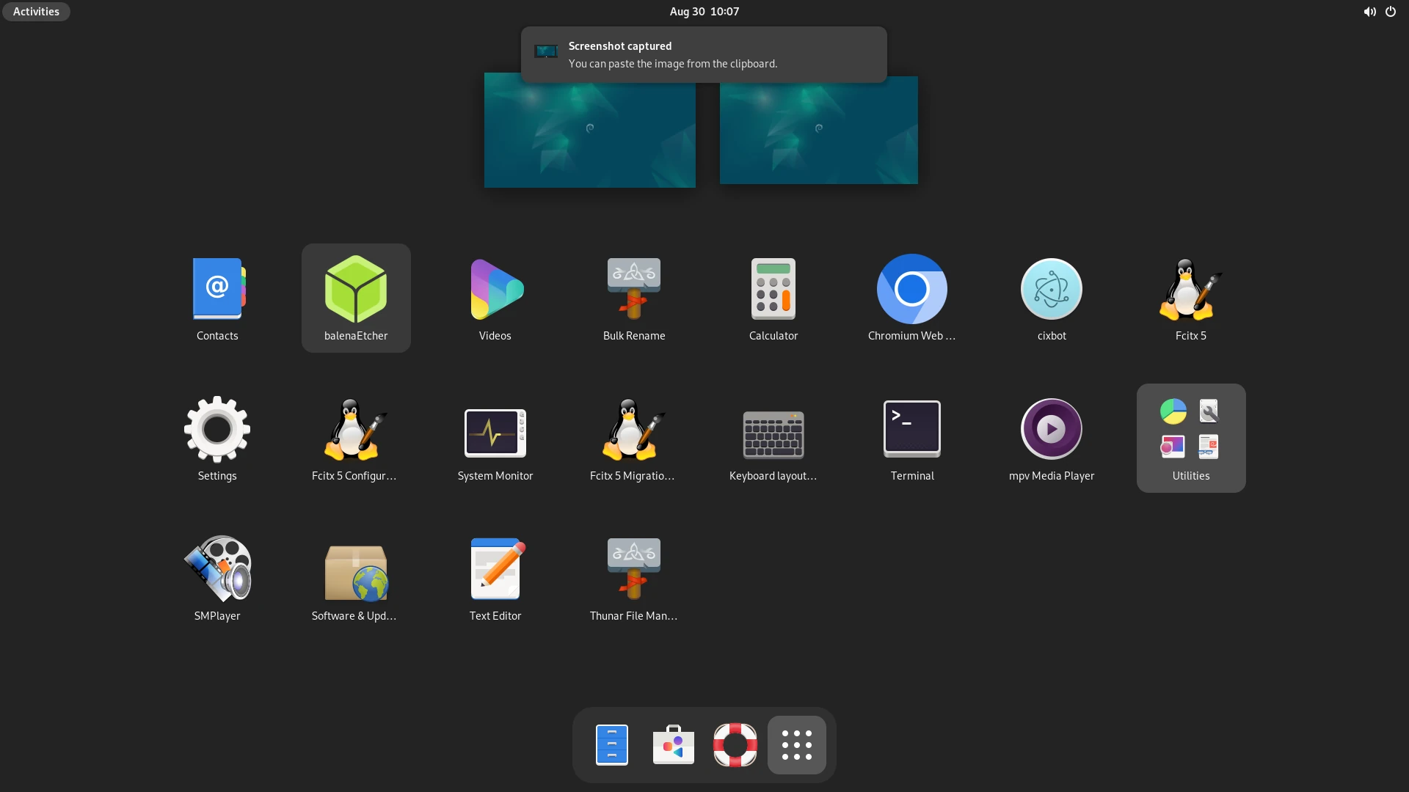This screenshot has height=792, width=1409.
Task: Launch the Terminal app
Action: [x=912, y=438]
